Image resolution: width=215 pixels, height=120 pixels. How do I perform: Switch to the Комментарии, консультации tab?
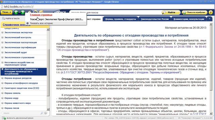tap(189, 19)
